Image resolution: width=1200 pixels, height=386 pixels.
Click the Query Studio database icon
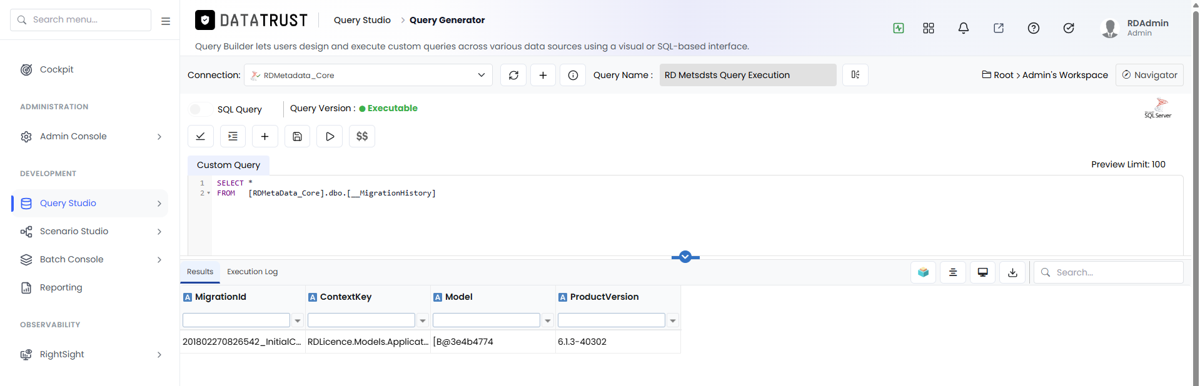(26, 204)
